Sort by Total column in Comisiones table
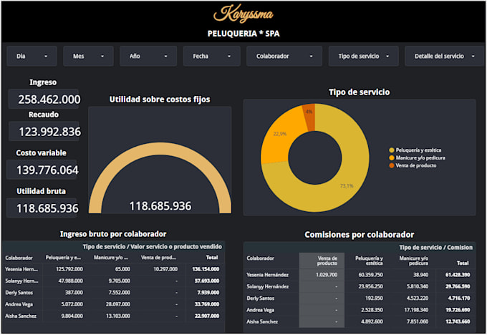Screen dimensions: 487x335 pos(463,263)
